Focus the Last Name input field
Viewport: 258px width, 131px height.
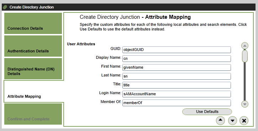[177, 76]
